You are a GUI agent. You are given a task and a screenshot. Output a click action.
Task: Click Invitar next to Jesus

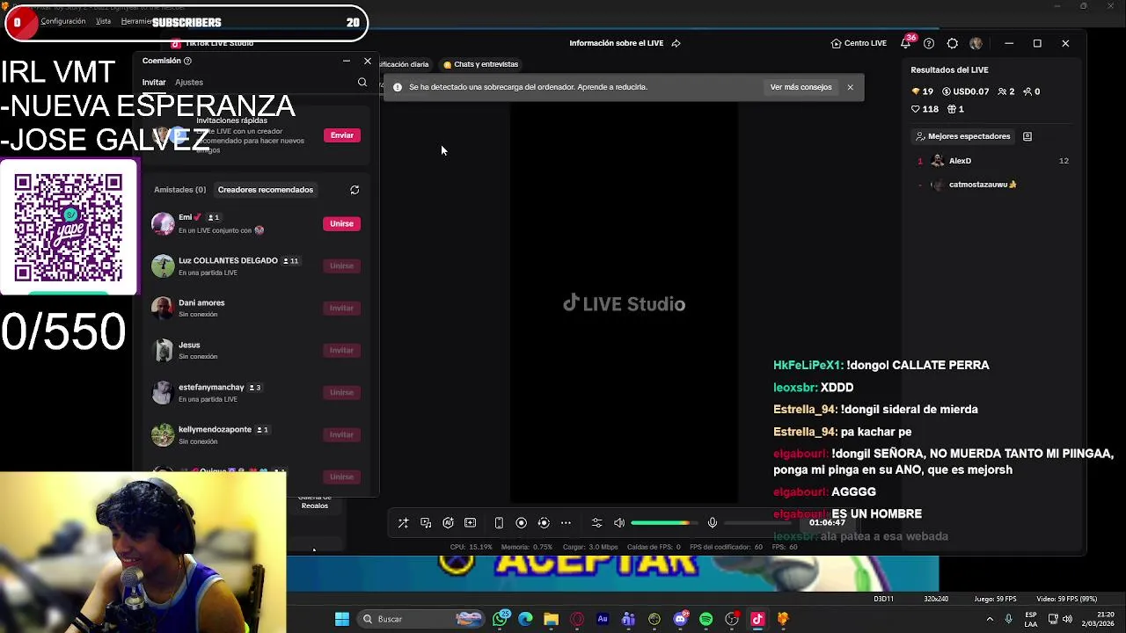[x=341, y=350]
